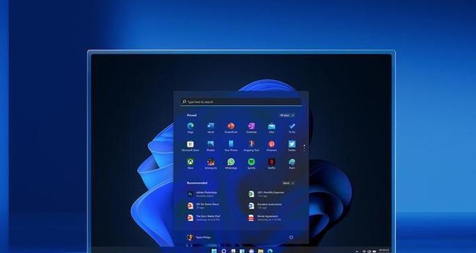Open the OneNote pinned app

tap(251, 128)
